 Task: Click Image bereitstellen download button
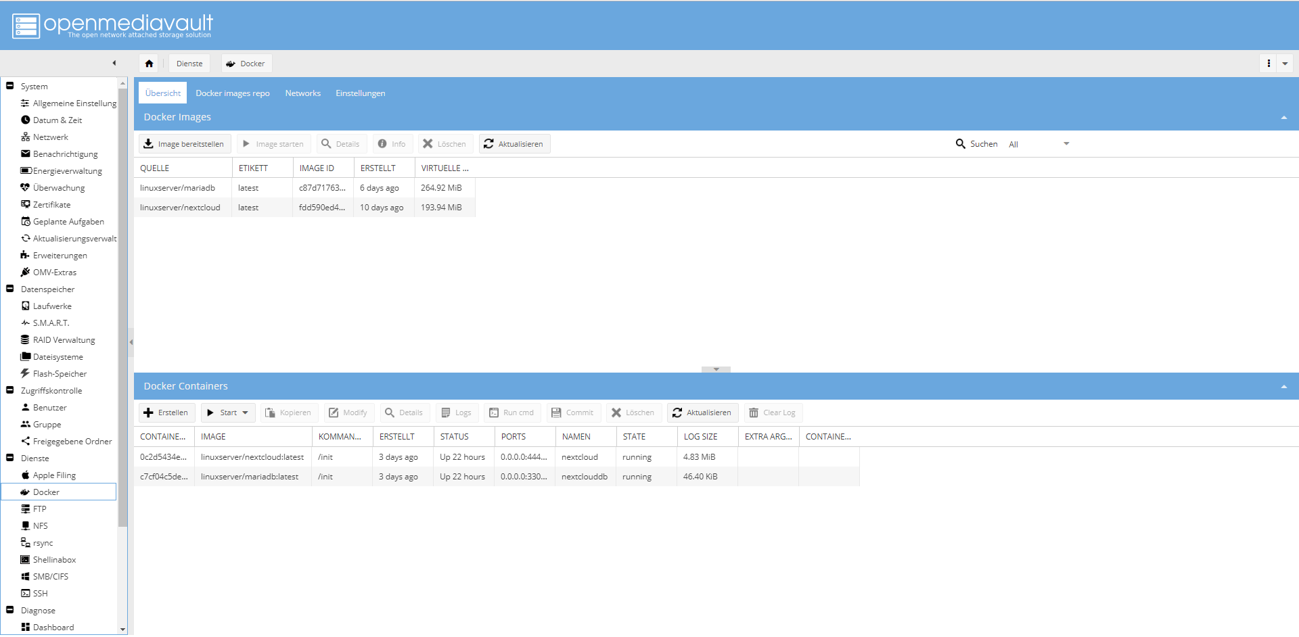(x=185, y=144)
